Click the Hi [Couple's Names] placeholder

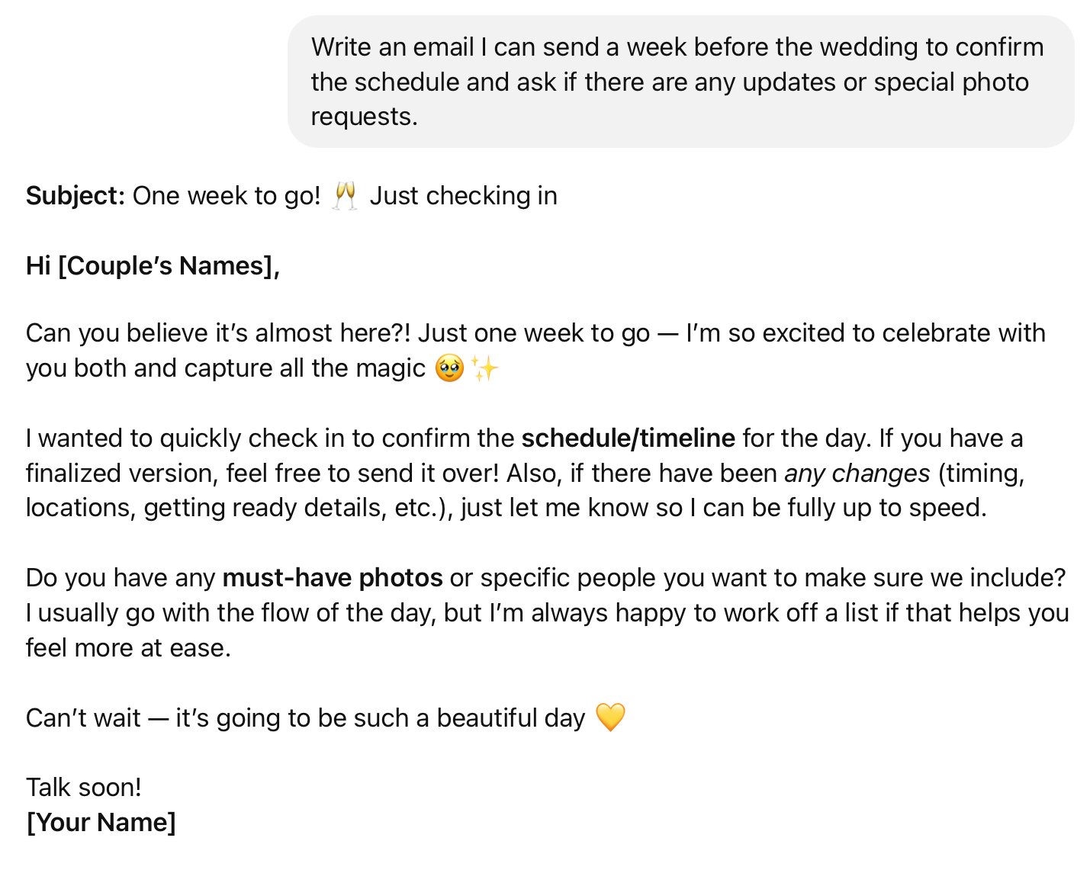click(x=153, y=265)
